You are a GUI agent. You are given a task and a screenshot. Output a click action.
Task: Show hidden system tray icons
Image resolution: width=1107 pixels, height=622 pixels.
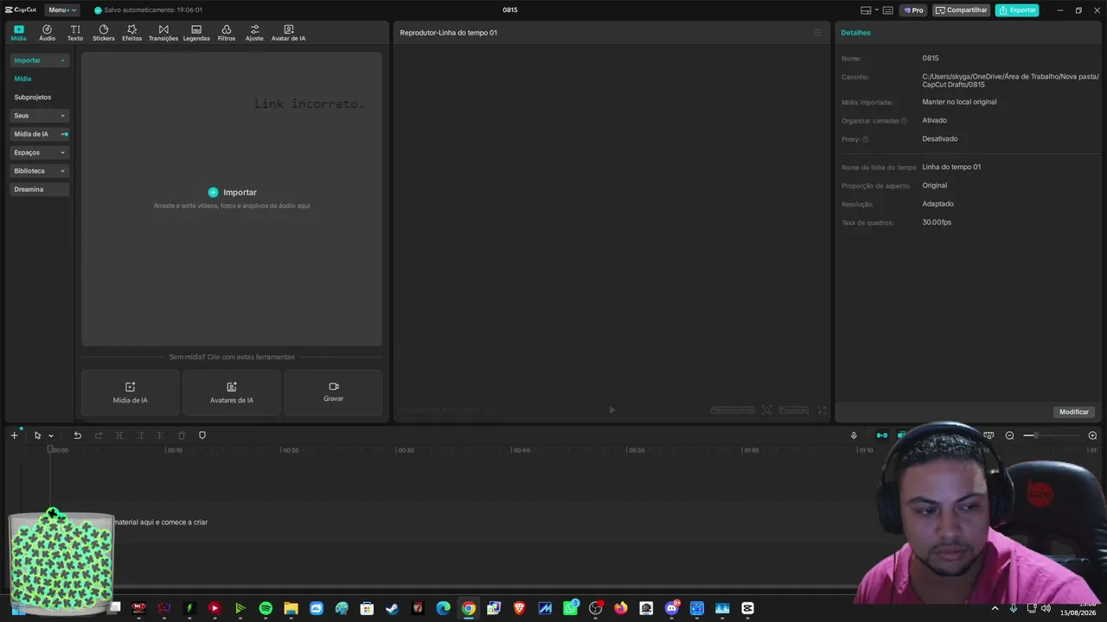click(x=995, y=608)
